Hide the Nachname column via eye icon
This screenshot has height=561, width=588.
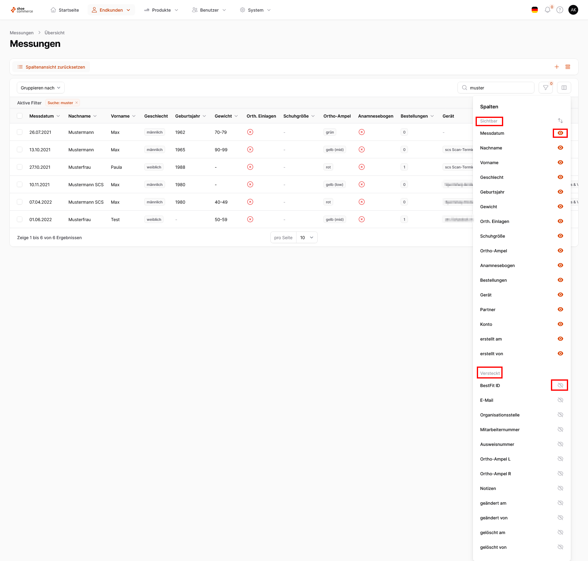[560, 148]
